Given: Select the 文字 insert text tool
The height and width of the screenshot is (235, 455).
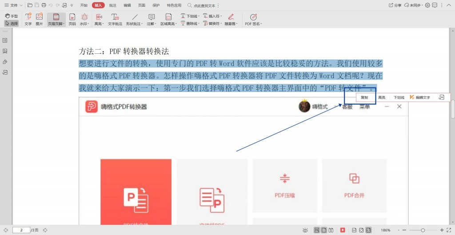Looking at the screenshot, I should (28, 20).
